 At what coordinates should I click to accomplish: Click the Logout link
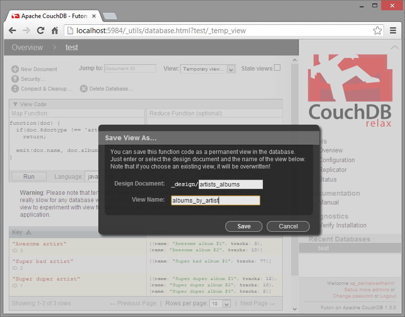click(x=388, y=296)
